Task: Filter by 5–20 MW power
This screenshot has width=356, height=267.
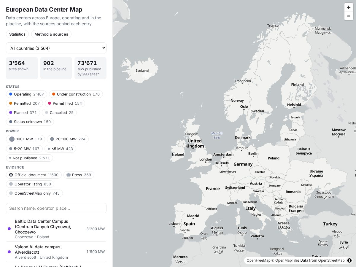Action: tap(24, 149)
